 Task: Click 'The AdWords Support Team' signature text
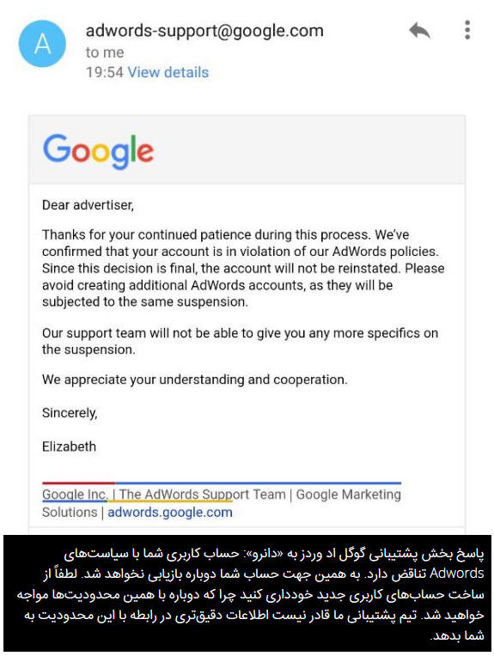(x=202, y=495)
